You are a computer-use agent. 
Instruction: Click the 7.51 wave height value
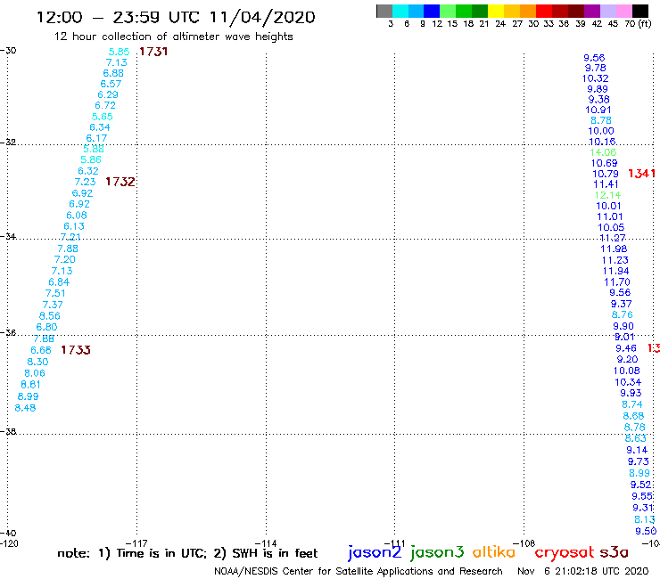[55, 293]
